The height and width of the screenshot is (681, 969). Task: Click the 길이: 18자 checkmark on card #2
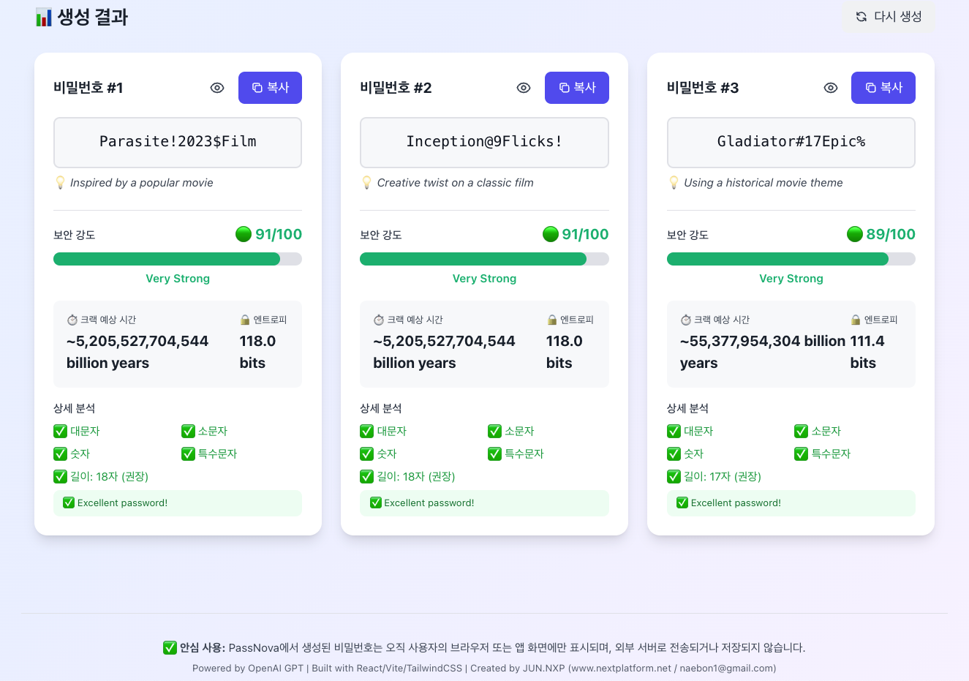(x=366, y=476)
